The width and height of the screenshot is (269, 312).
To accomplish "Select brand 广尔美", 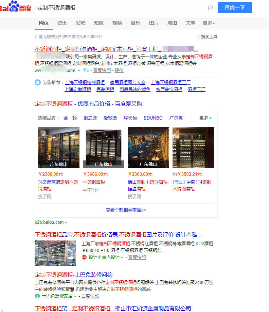I will click(176, 118).
